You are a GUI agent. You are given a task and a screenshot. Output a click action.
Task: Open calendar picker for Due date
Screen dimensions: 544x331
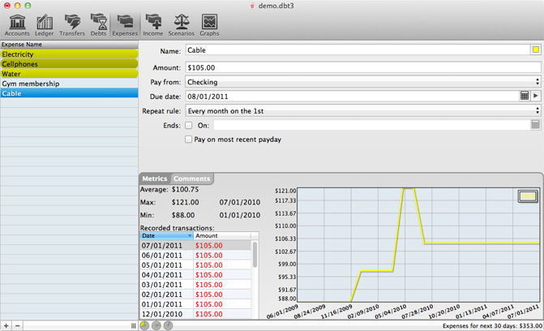click(x=525, y=97)
